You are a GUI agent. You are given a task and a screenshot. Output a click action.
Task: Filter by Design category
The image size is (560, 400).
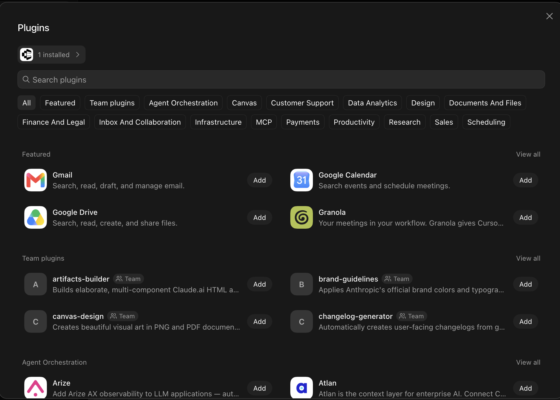pyautogui.click(x=423, y=103)
